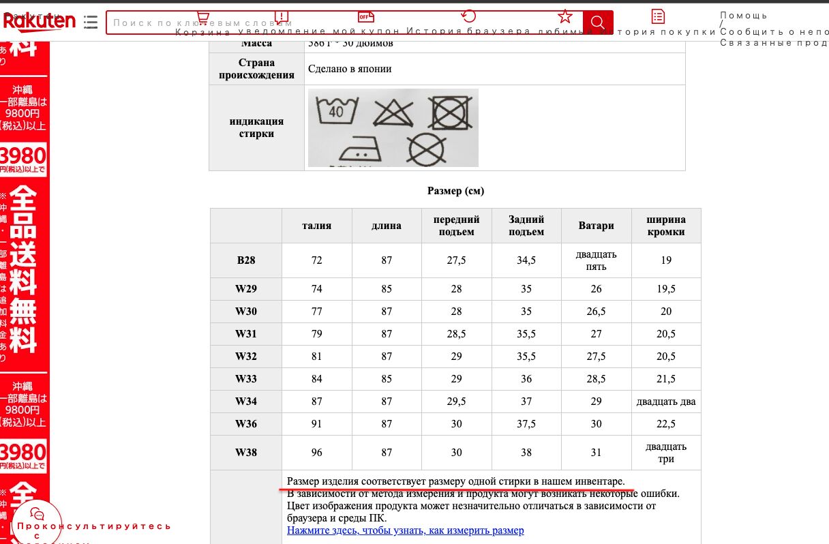Image resolution: width=829 pixels, height=544 pixels.
Task: Click the "двадцать два" cell in W34 row
Action: [x=666, y=402]
